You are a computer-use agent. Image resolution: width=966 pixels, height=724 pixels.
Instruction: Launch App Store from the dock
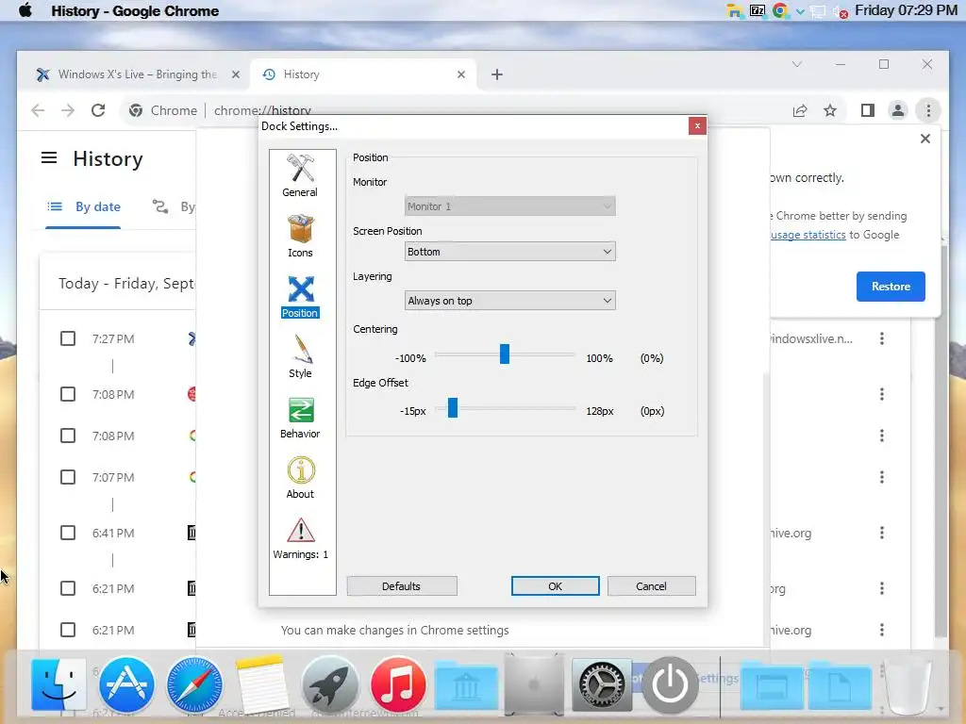tap(126, 684)
